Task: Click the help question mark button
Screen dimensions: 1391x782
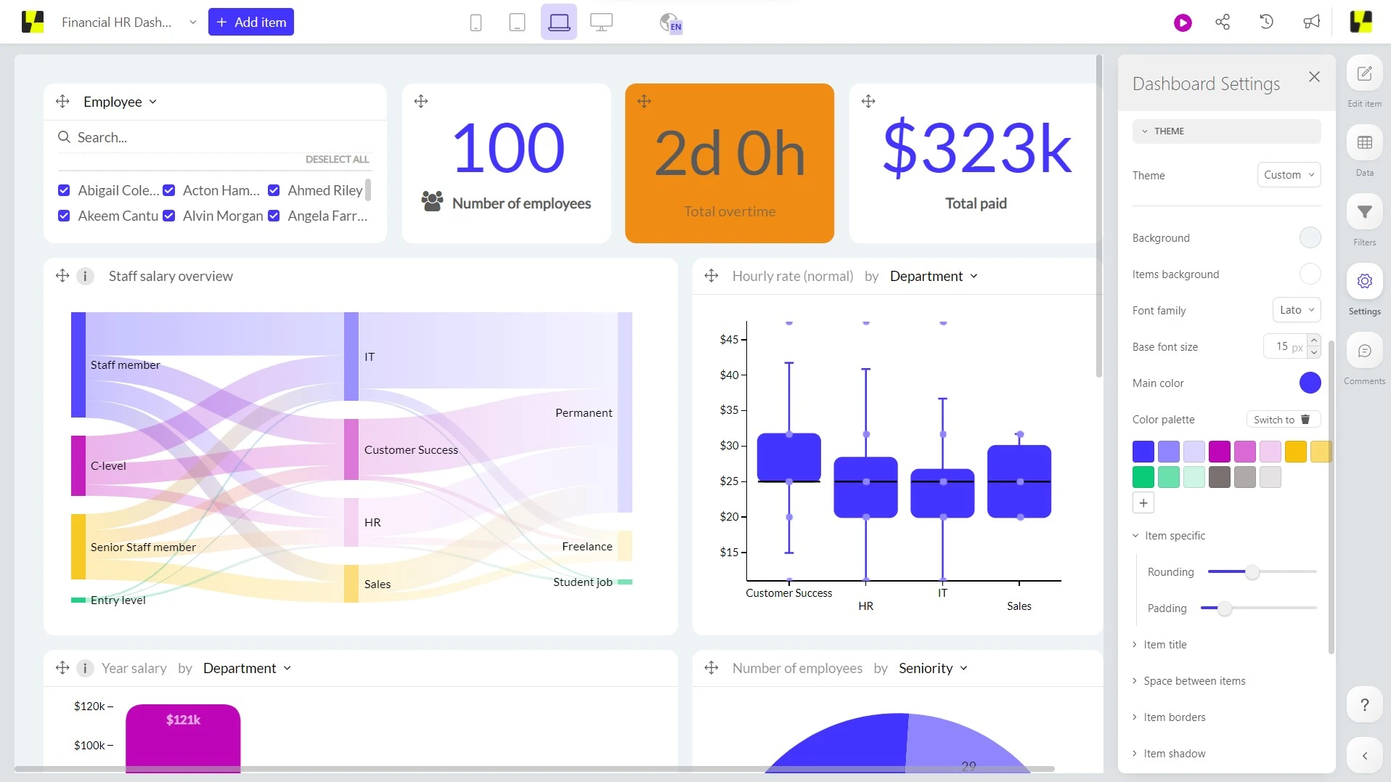Action: coord(1364,705)
